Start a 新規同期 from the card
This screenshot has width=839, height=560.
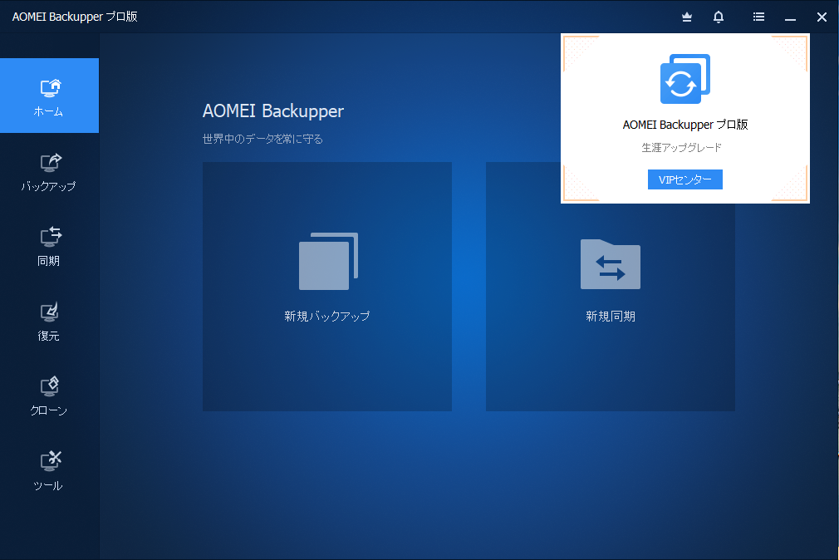click(x=610, y=308)
